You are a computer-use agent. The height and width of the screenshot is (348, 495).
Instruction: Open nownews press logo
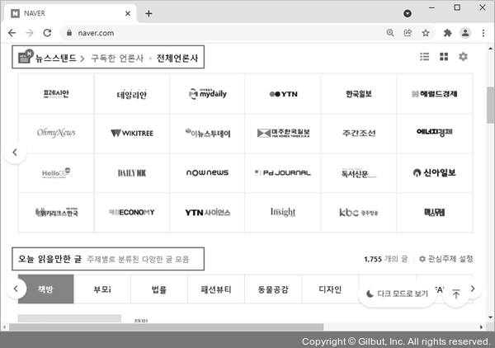207,173
